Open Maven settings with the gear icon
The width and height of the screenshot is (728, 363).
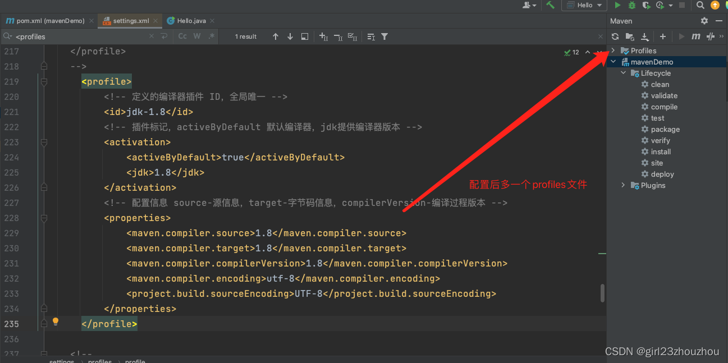point(704,20)
